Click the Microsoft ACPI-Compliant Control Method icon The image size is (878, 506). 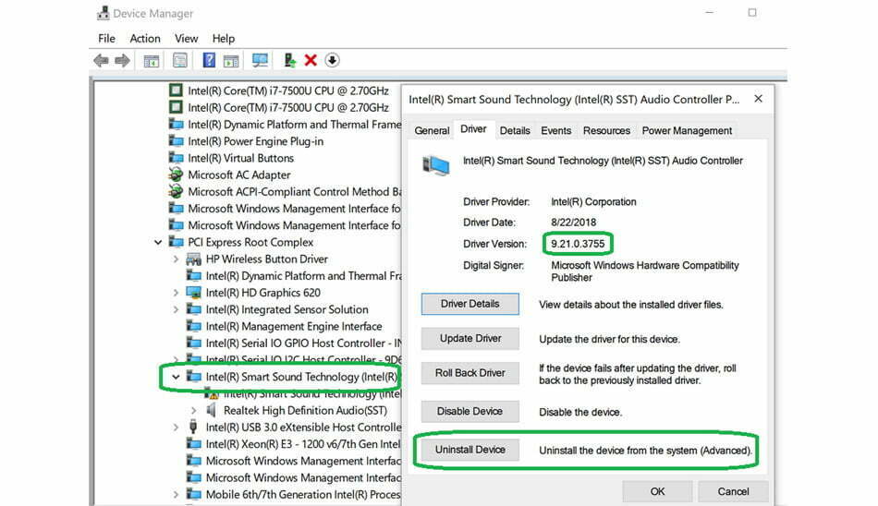(176, 191)
